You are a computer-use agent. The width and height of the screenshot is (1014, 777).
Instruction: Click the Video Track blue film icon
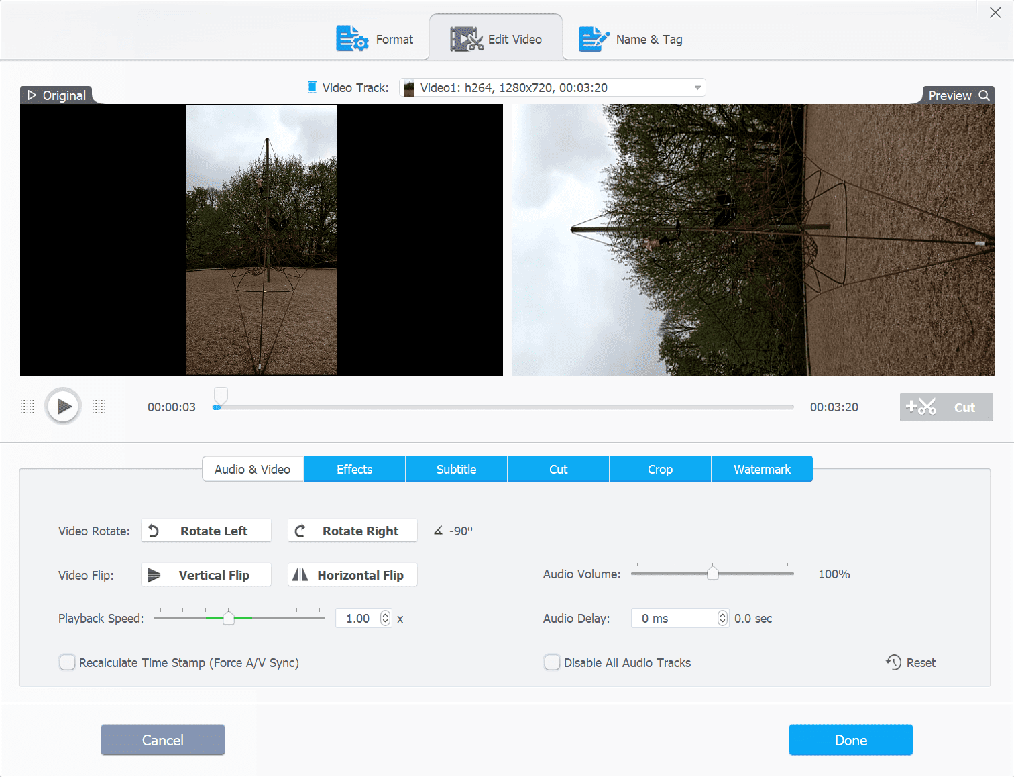[312, 87]
